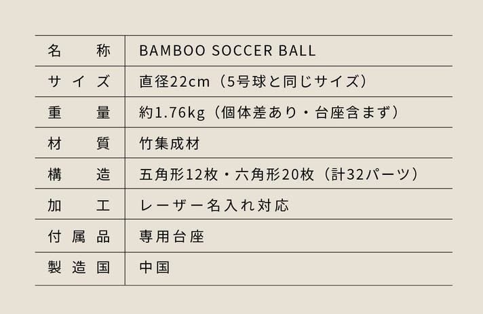Screen dimensions: 483x314
Task: Click the レーザー名入れ対応 value
Action: (214, 205)
